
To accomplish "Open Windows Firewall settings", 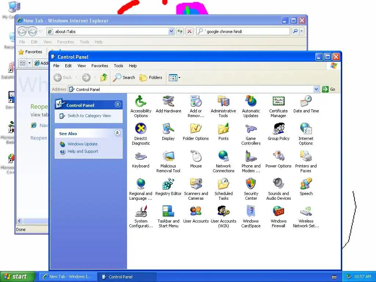I will click(x=278, y=217).
